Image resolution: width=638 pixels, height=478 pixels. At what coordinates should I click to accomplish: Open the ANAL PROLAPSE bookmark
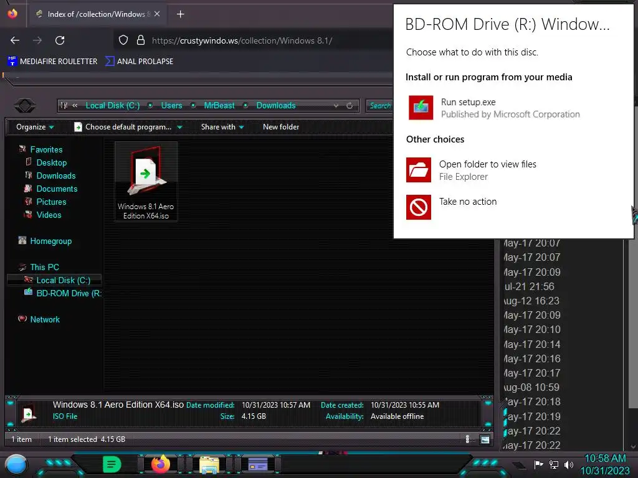pyautogui.click(x=139, y=62)
